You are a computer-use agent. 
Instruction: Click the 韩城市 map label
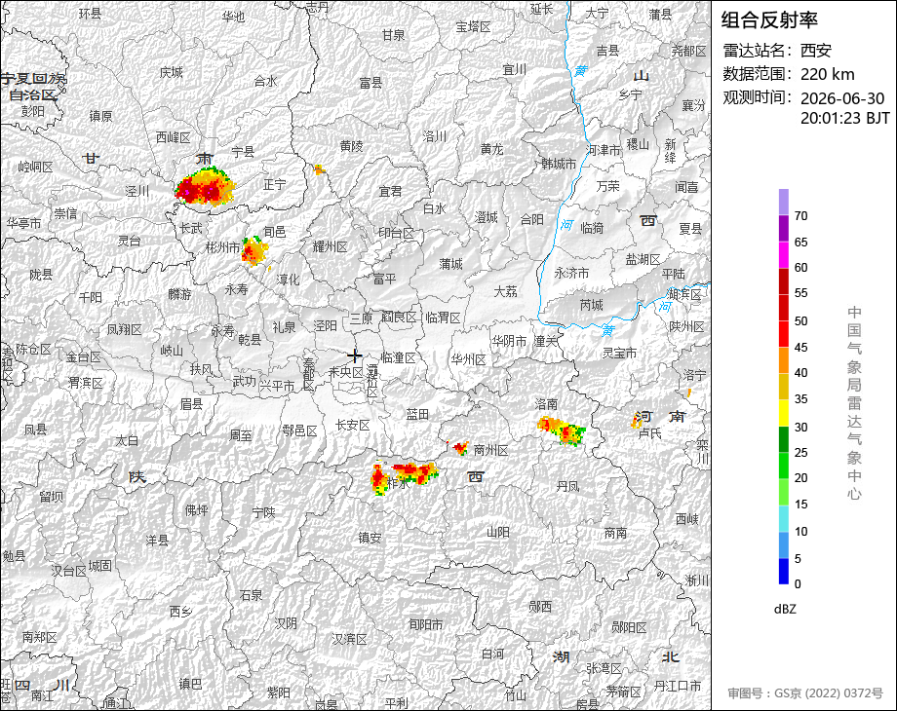click(x=559, y=164)
